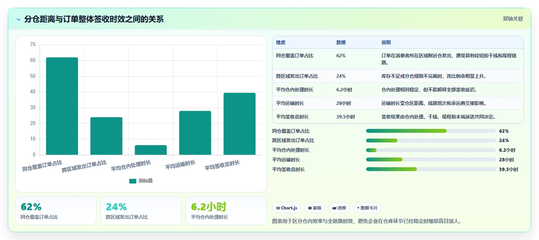Screen dimensions: 539x240
Task: Click the 平均签收总时长 progress bar at 39.5小时
Action: [x=431, y=169]
